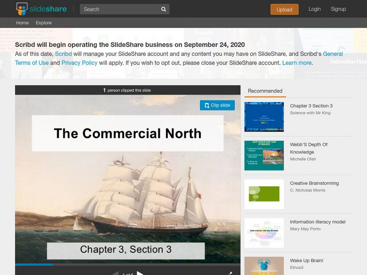Screen dimensions: 367x275
Task: Open Information literacy model thumbnail
Action: (x=264, y=233)
